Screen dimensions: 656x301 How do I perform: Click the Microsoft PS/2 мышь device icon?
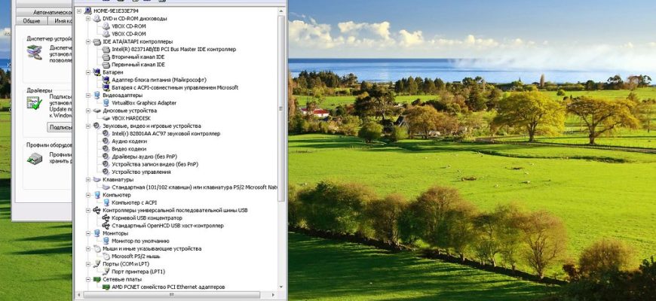(x=106, y=256)
